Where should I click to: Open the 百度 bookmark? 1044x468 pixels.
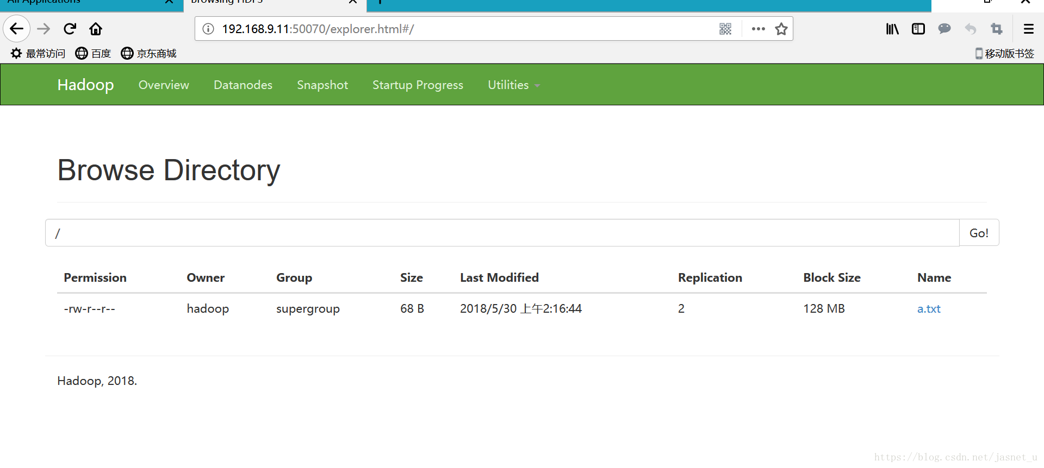[x=94, y=53]
